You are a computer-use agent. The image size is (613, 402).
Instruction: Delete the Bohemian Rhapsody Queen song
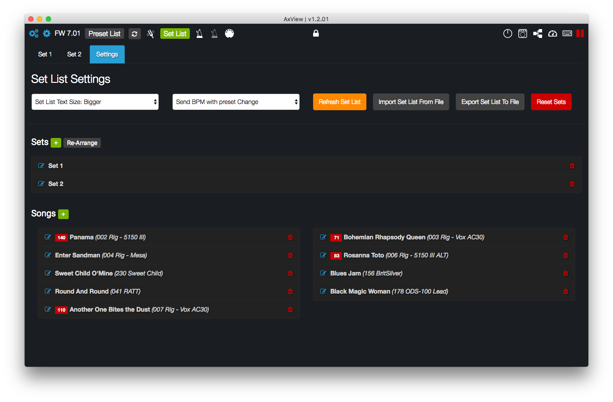[x=566, y=237]
